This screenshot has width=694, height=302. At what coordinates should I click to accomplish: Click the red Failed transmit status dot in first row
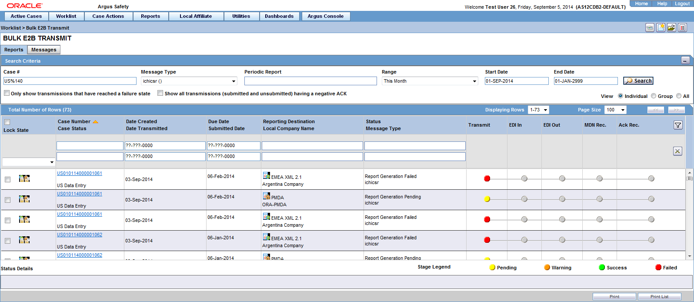(487, 178)
